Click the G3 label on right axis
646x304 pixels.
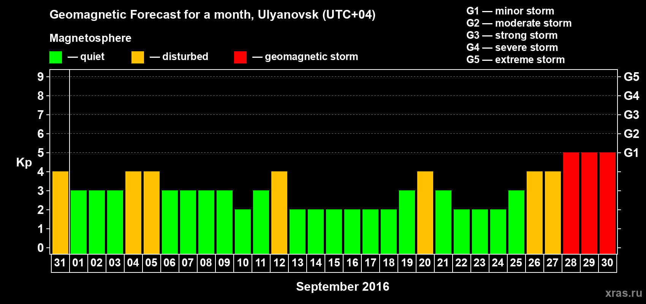pos(631,115)
